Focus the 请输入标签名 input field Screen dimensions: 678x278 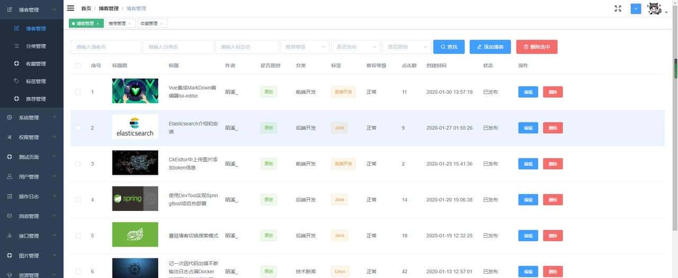tap(247, 47)
